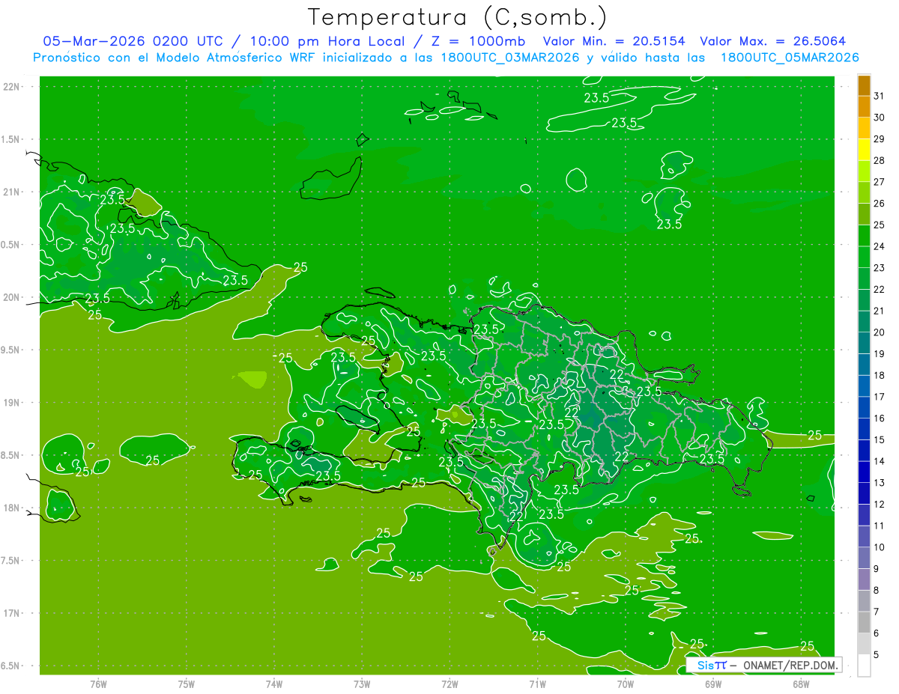Pick the dark orange swatch above 31
Screen dimensions: 899x694
click(x=864, y=85)
